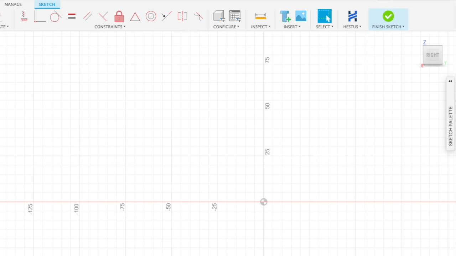This screenshot has height=256, width=456.
Task: Click the green Finish Sketch checkmark
Action: tap(388, 16)
